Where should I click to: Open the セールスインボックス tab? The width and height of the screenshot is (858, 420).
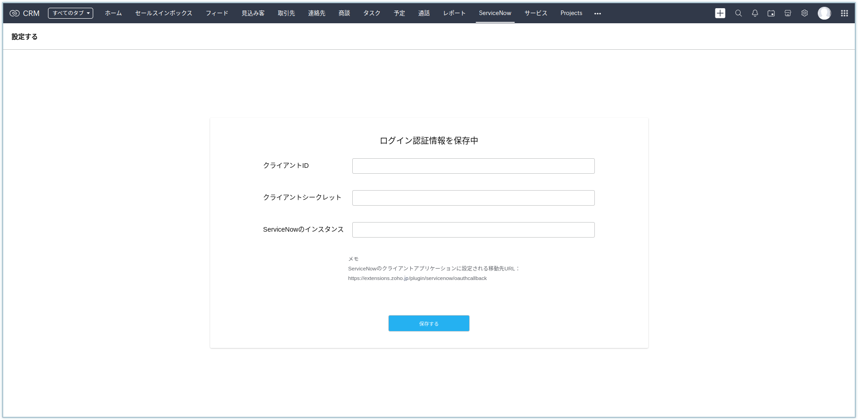164,13
